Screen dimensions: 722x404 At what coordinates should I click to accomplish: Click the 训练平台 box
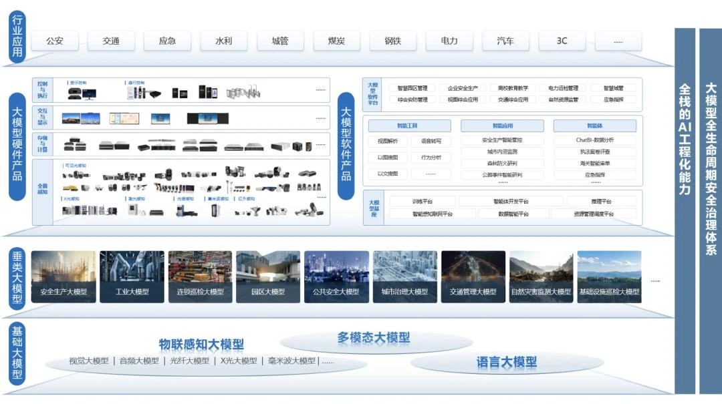(423, 201)
